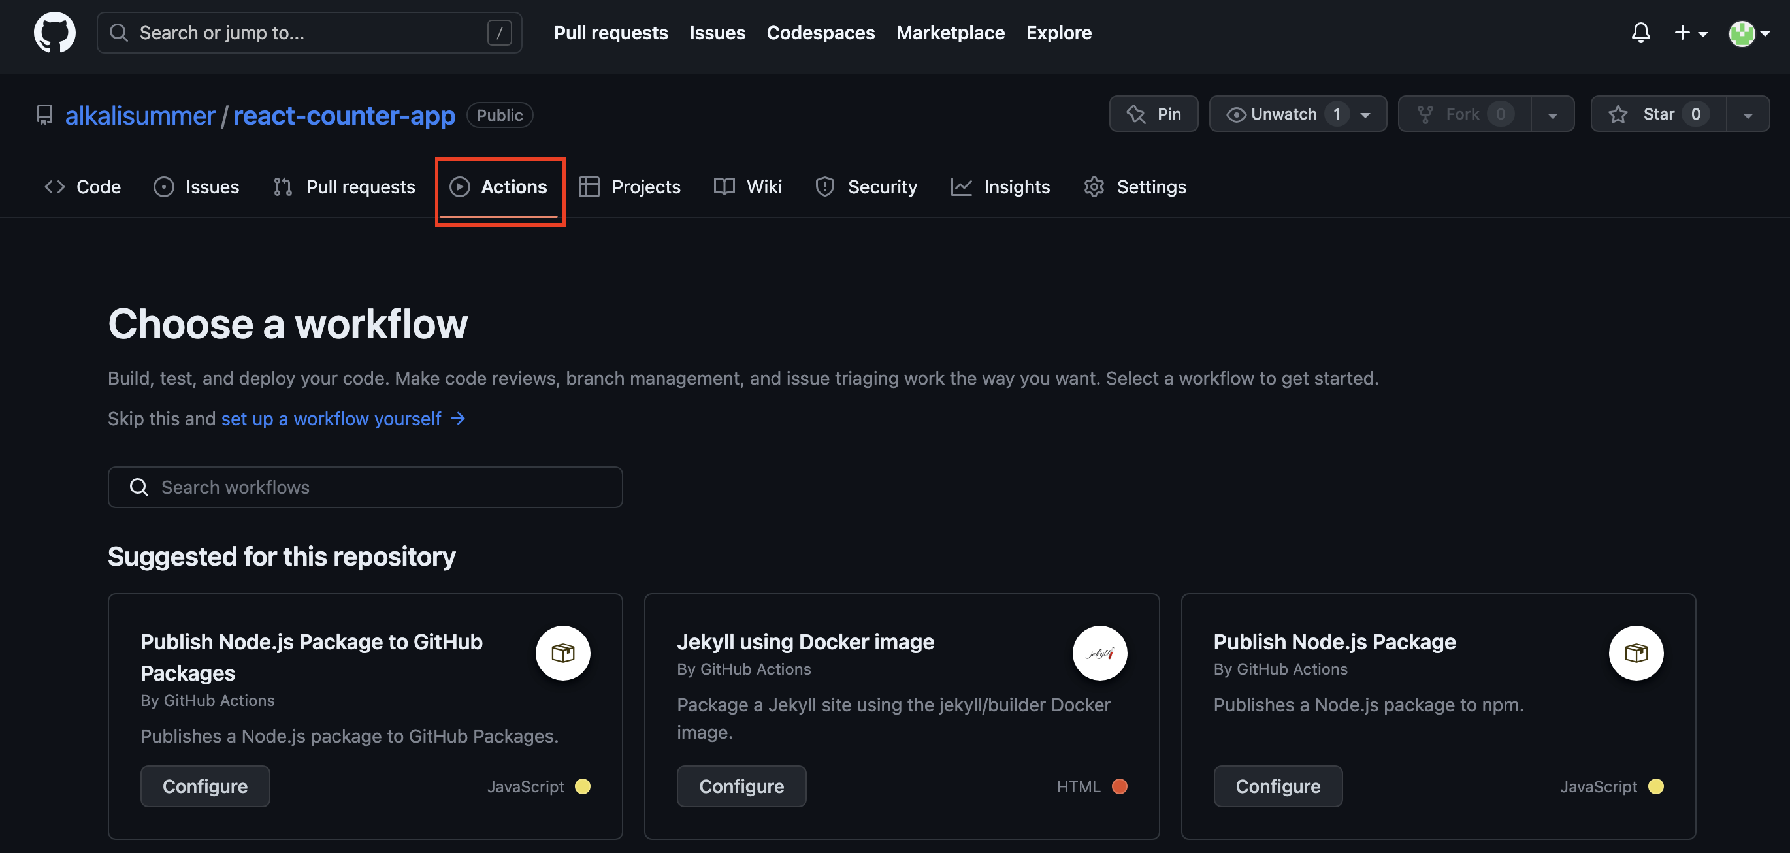Focus the Search workflows input field
The image size is (1790, 853).
[x=365, y=487]
